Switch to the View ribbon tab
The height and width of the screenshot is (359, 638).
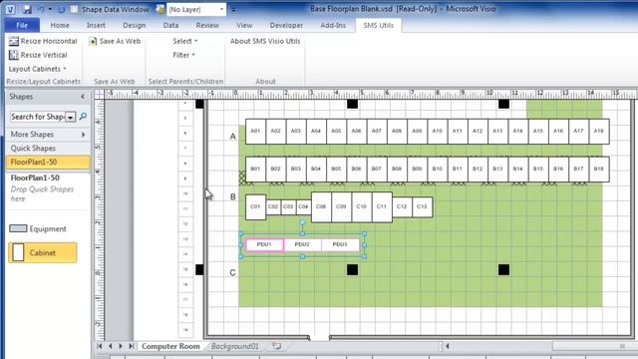click(x=244, y=25)
